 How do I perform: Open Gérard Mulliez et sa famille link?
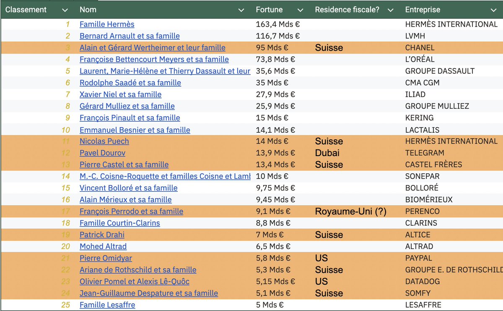[x=127, y=106]
